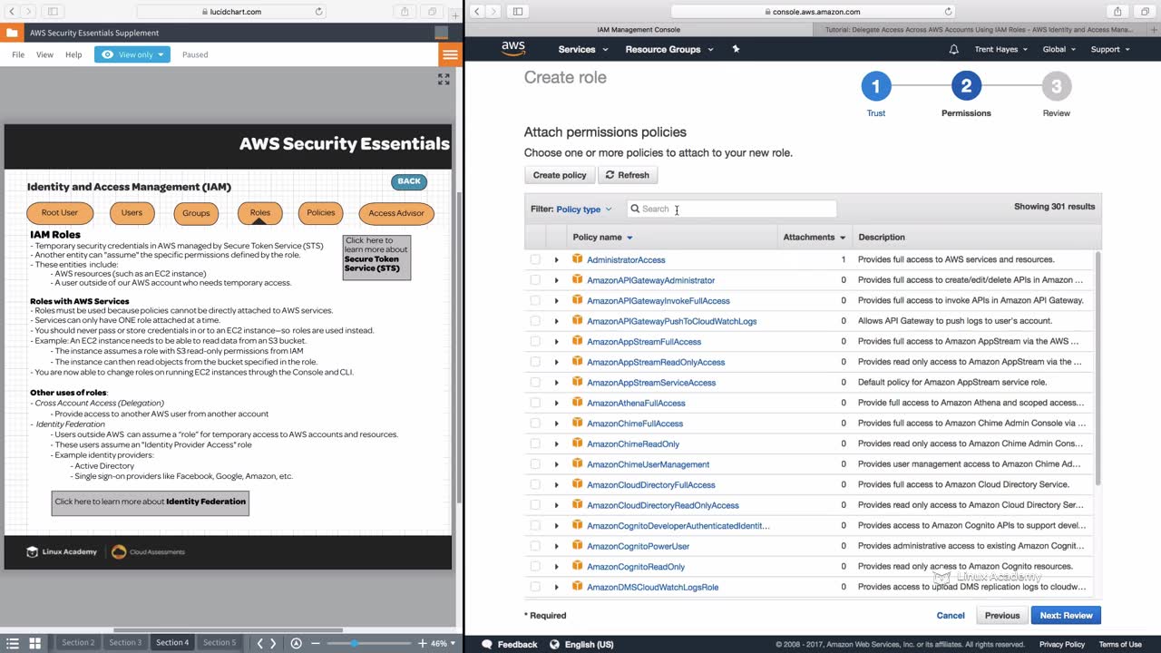Go back in the AWS Safari window
The image size is (1161, 653).
(x=476, y=12)
